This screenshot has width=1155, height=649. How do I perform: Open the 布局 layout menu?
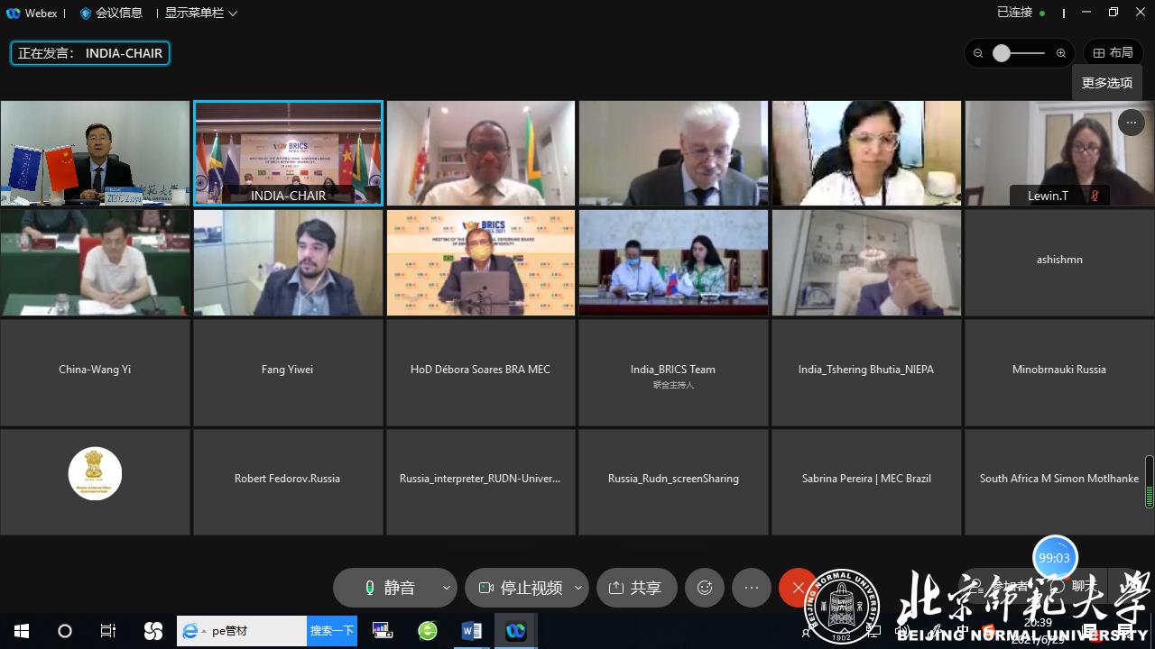(1113, 53)
